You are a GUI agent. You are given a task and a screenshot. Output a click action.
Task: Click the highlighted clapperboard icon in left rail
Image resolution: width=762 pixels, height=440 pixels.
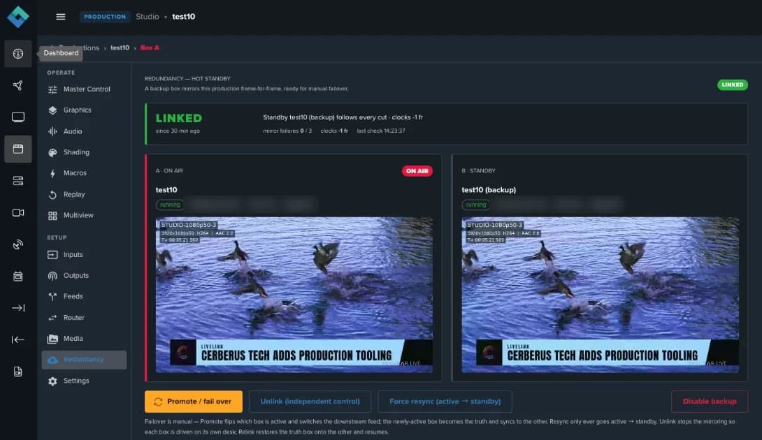coord(18,149)
